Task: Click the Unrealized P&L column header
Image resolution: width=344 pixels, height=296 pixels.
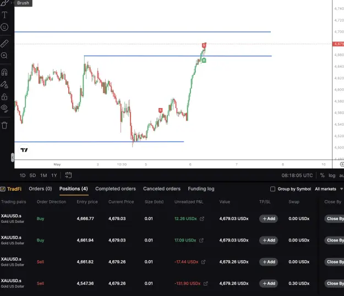Action: pos(189,202)
